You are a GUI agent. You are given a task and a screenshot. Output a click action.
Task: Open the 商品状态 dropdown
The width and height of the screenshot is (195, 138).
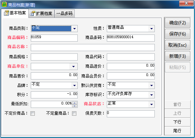tap(151, 104)
